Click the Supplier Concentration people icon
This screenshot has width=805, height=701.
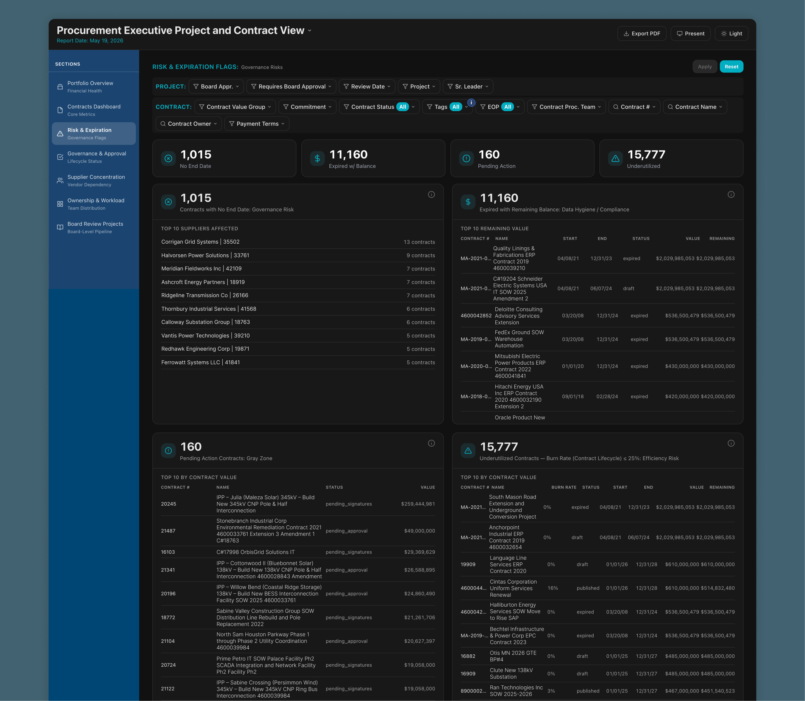(x=60, y=181)
